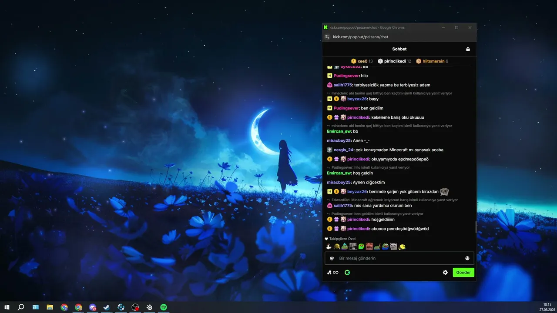The image size is (557, 313).
Task: Open Discord from the taskbar
Action: click(92, 307)
